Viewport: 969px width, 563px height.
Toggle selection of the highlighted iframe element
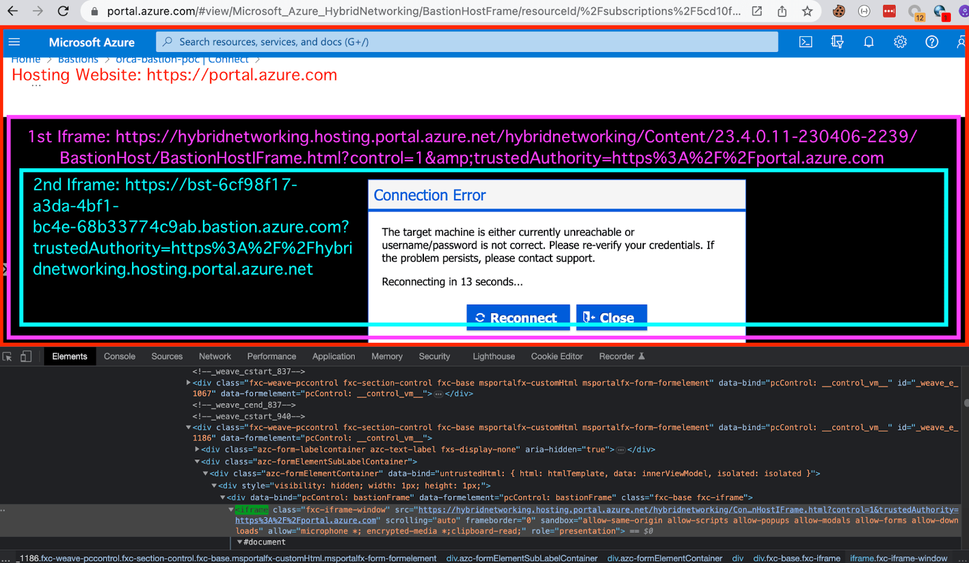(x=251, y=509)
